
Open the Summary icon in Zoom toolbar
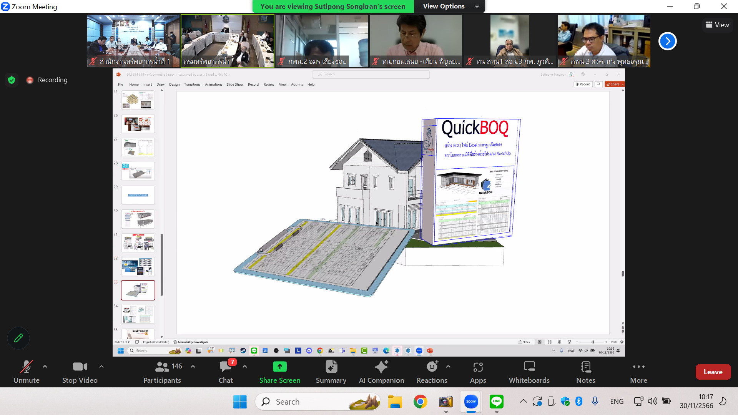(331, 367)
